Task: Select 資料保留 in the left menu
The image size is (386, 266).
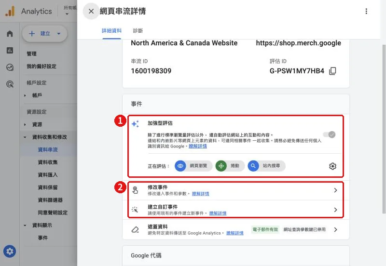Action: pyautogui.click(x=48, y=187)
